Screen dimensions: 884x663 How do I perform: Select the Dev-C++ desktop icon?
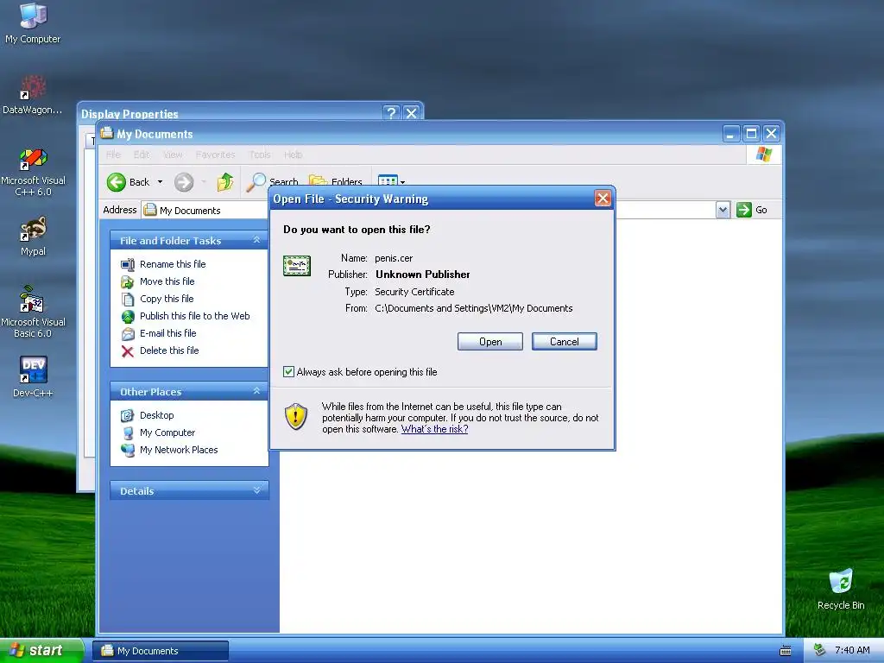(x=33, y=376)
